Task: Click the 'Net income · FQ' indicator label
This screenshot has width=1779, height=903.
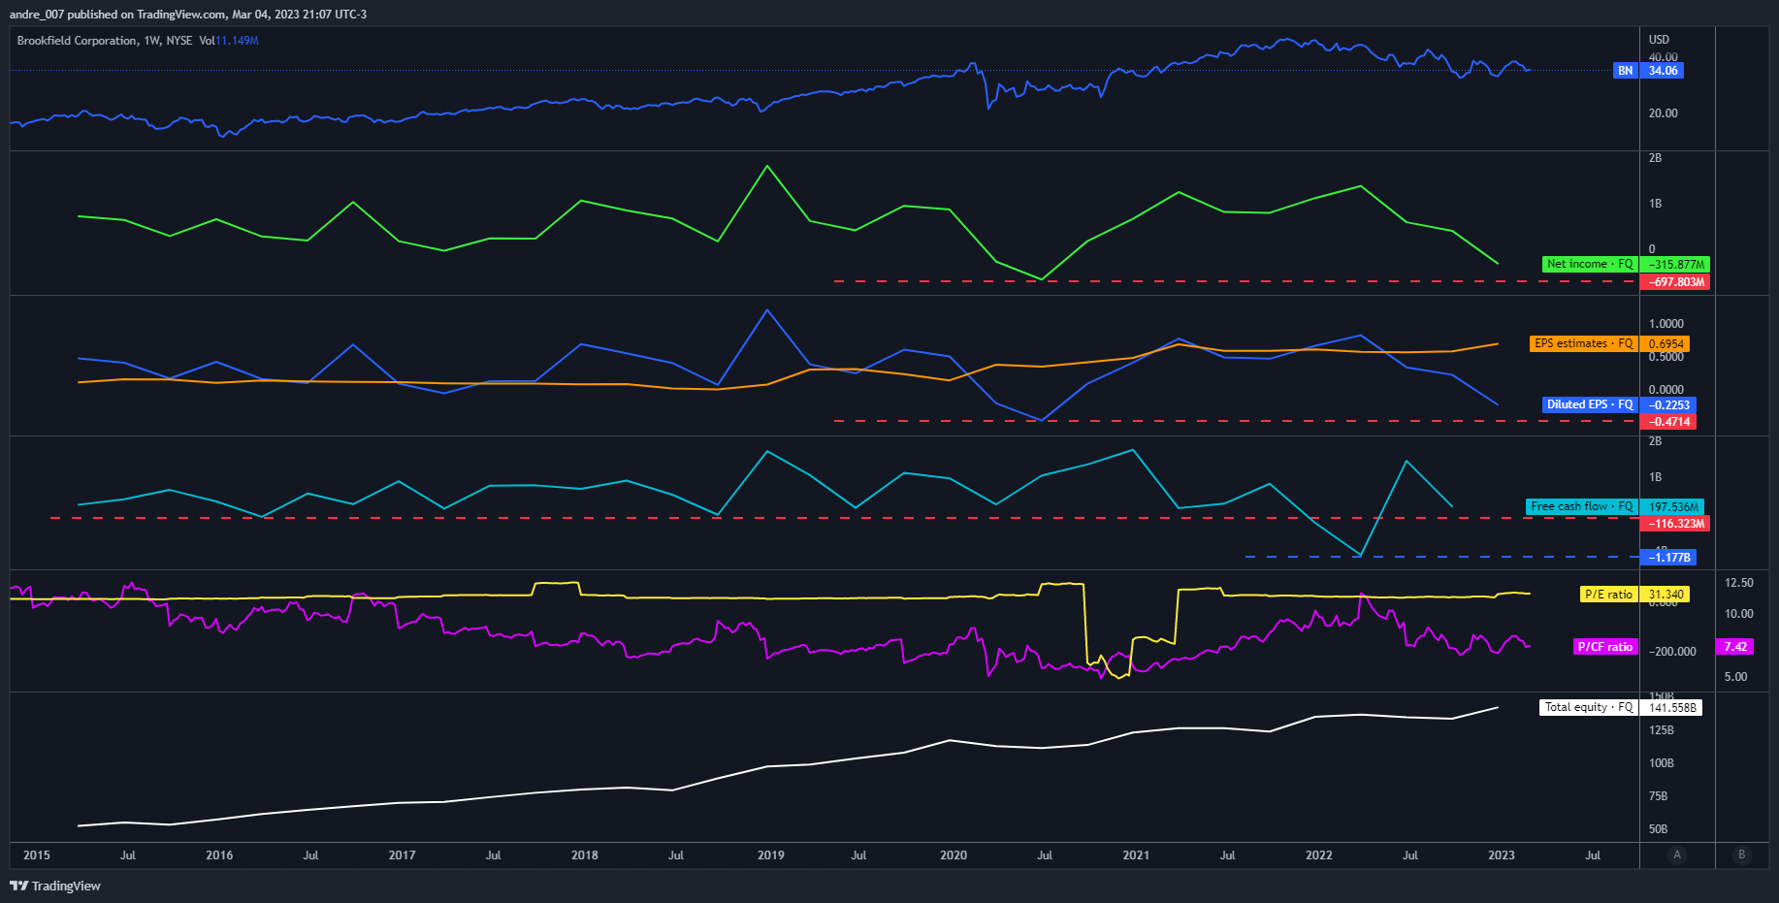Action: (1590, 264)
